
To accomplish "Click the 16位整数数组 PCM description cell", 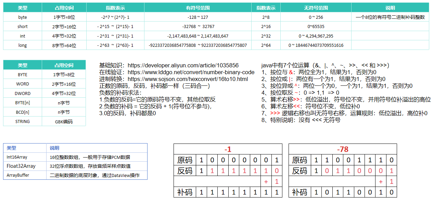I will 97,157.
